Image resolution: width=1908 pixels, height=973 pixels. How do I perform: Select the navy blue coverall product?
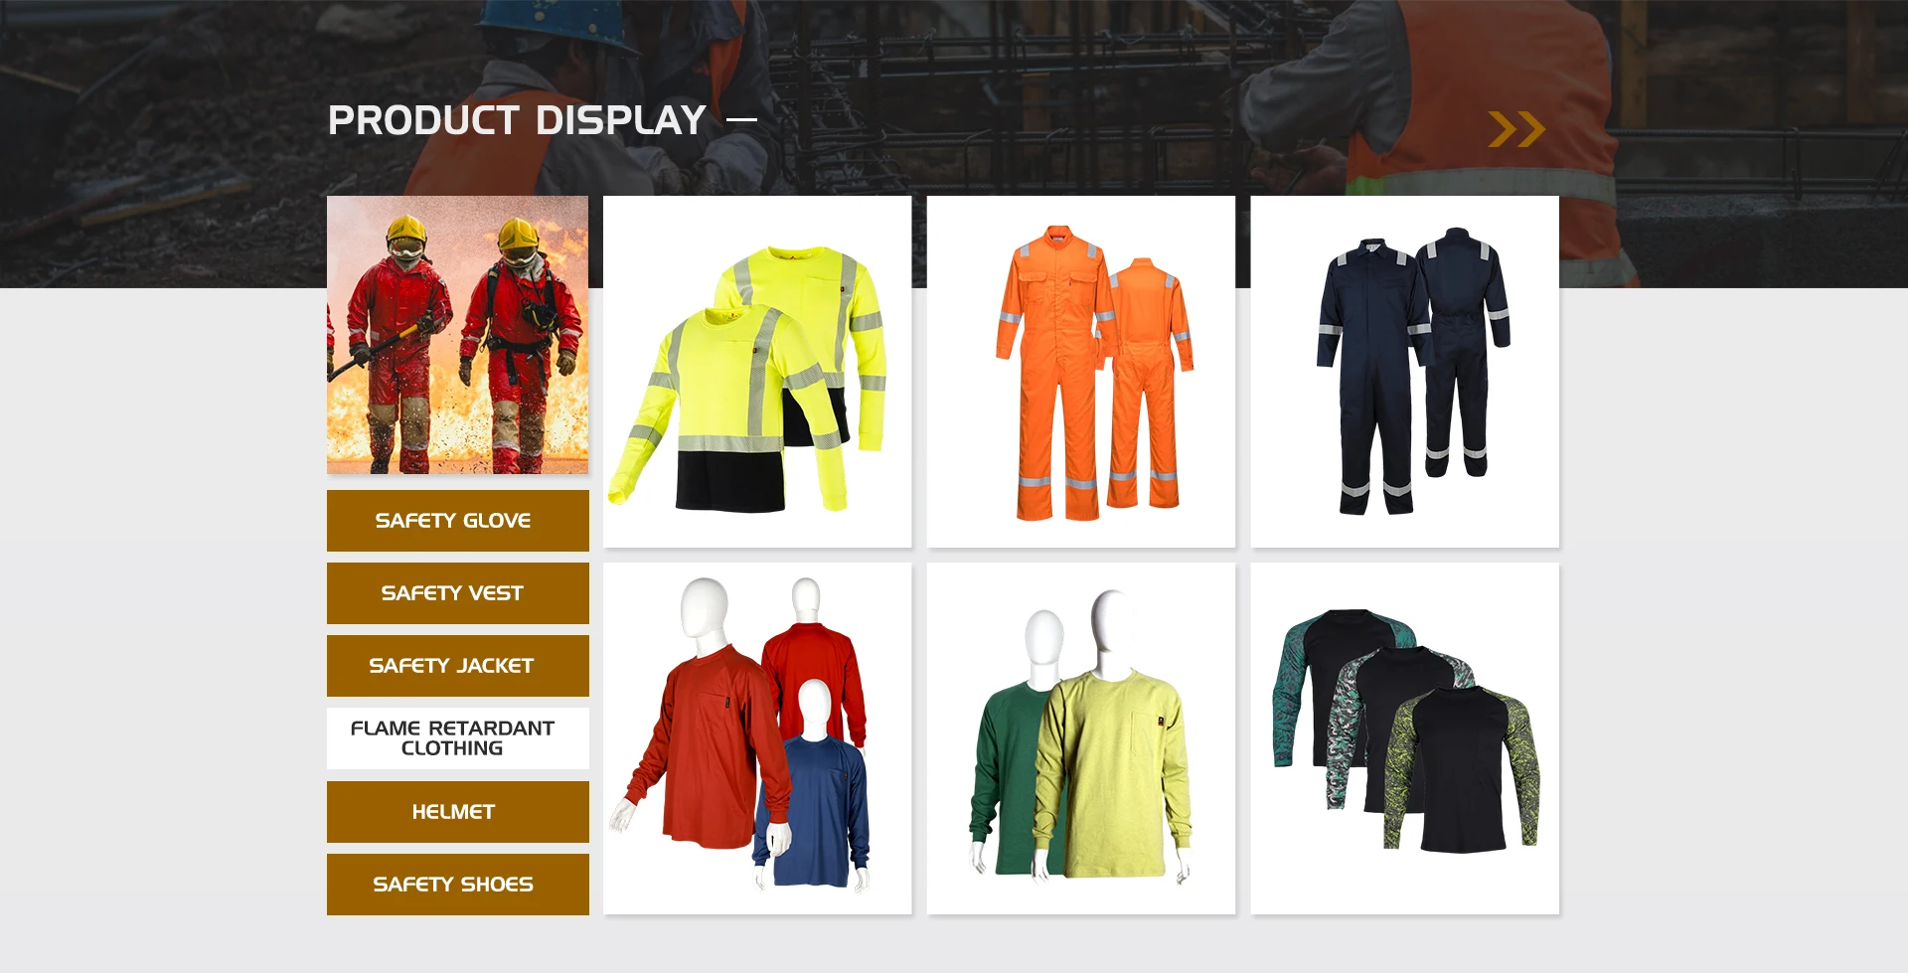point(1404,372)
